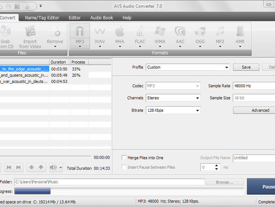Click the 00:05:49 duration cell
The height and width of the screenshot is (207, 275).
click(x=59, y=75)
